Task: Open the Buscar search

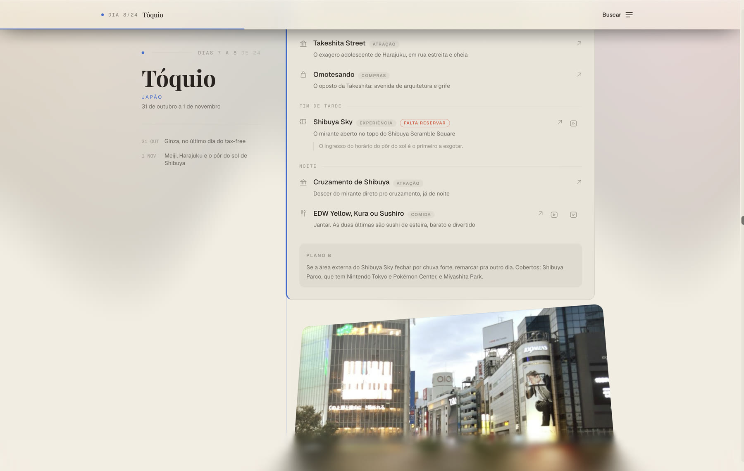Action: coord(611,15)
